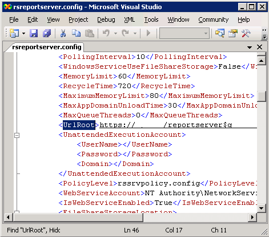Click the closing UnattendedExecutionAccount tag
This screenshot has width=269, height=237.
pos(125,173)
